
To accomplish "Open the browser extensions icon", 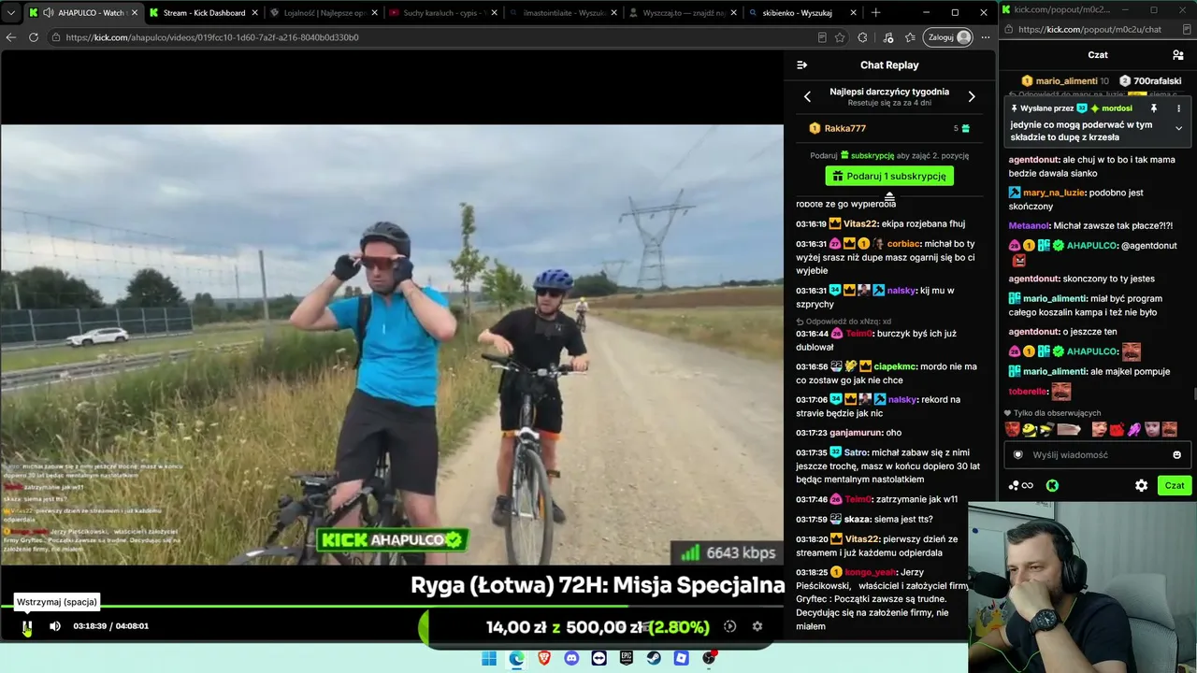I will (x=862, y=37).
